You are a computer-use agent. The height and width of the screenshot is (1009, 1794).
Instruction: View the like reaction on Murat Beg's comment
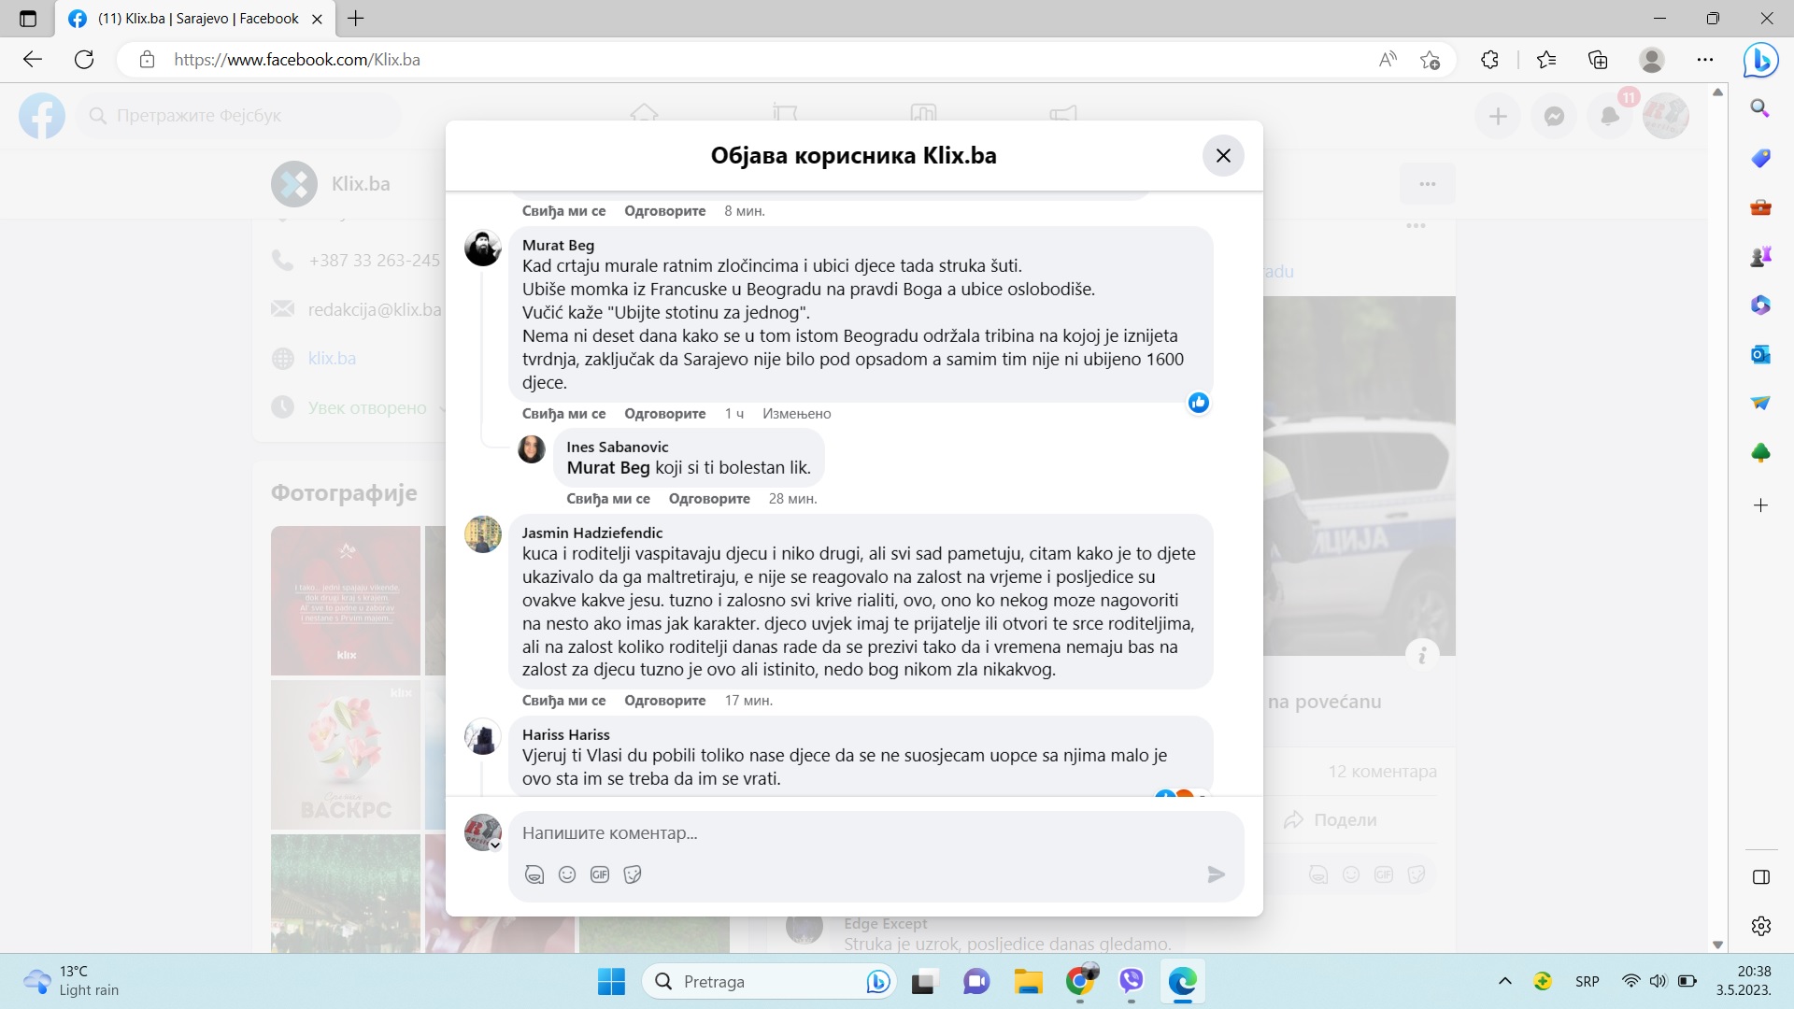coord(1199,403)
